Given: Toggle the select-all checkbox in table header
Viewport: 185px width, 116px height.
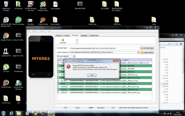Looking at the screenshot, I should click(59, 60).
